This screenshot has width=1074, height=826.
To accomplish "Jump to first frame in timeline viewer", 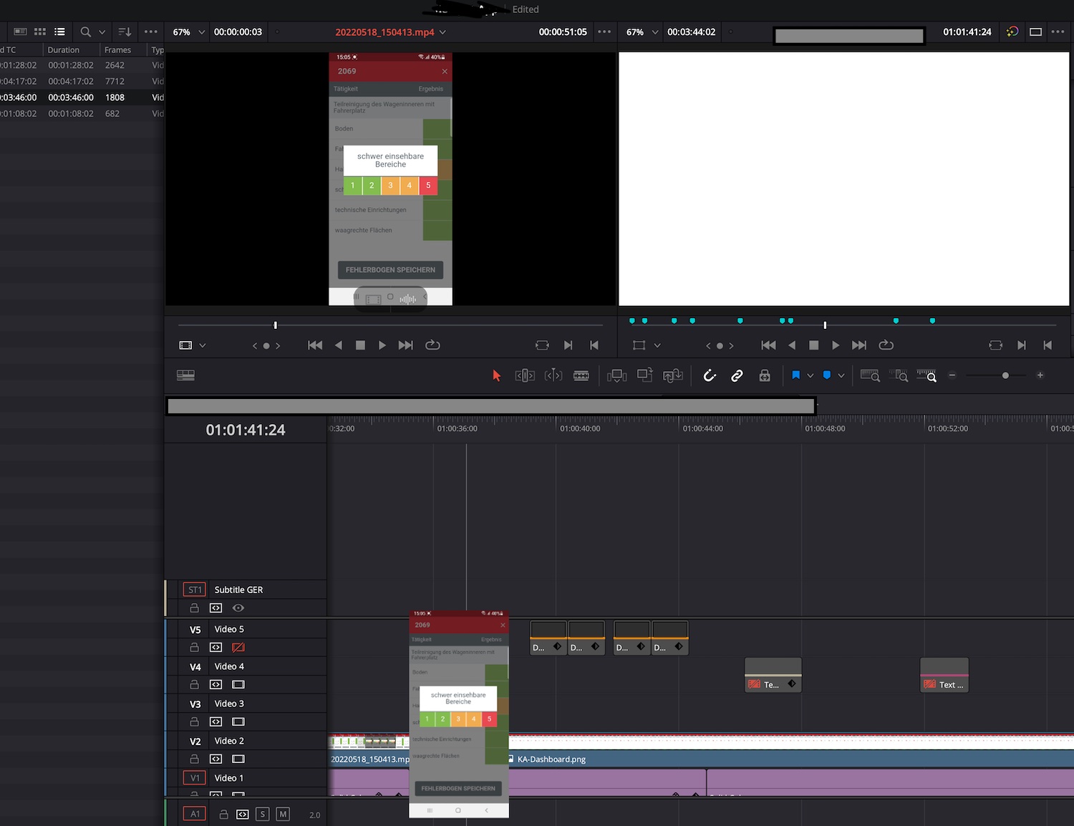I will coord(768,345).
